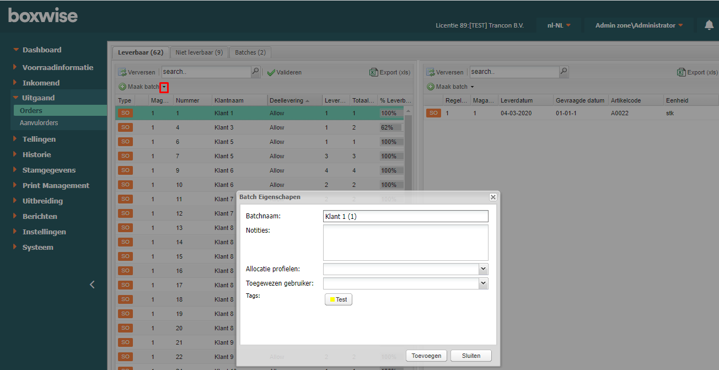The height and width of the screenshot is (370, 719).
Task: Open the Maak batch dropdown arrow
Action: [x=164, y=87]
